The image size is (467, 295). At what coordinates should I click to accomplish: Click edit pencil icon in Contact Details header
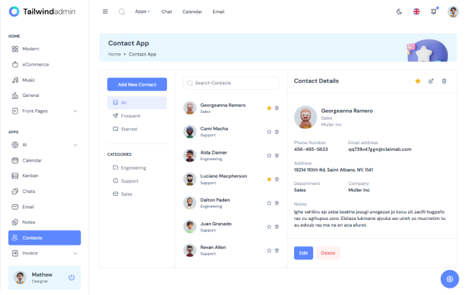pos(431,81)
